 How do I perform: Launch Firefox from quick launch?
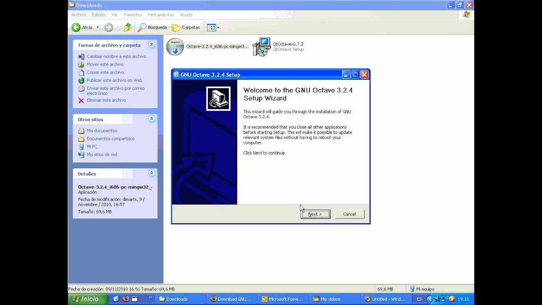click(125, 299)
